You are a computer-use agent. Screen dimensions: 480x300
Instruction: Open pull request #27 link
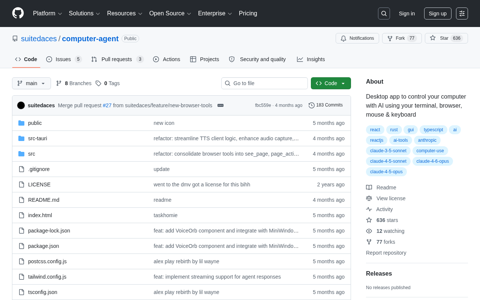point(107,105)
